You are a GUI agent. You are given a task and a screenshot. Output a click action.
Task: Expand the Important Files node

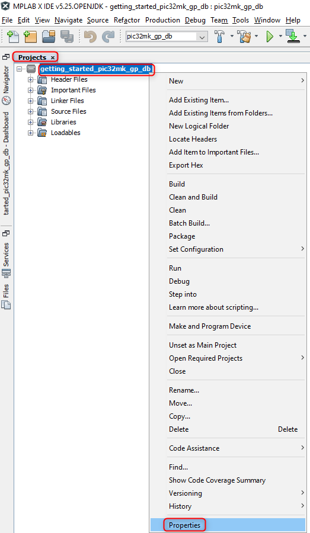click(x=31, y=91)
